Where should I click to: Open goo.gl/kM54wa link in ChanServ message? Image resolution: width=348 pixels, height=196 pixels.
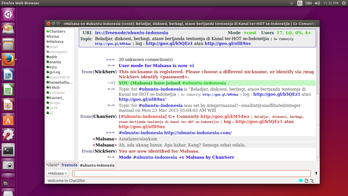225,116
